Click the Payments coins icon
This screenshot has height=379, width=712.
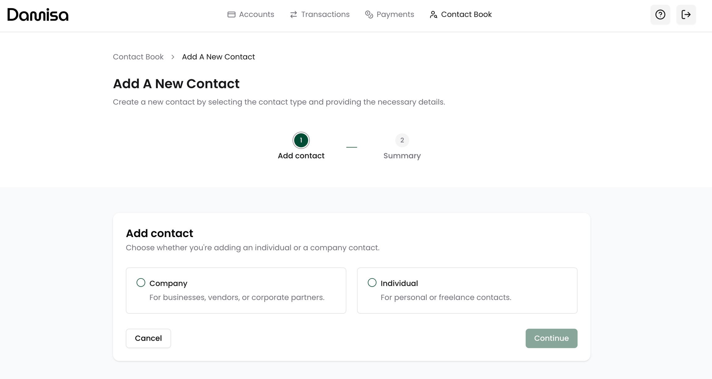coord(369,15)
